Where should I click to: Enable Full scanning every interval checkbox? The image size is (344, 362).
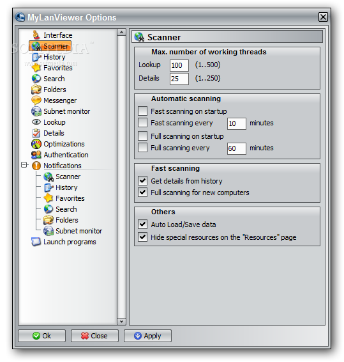(x=142, y=147)
